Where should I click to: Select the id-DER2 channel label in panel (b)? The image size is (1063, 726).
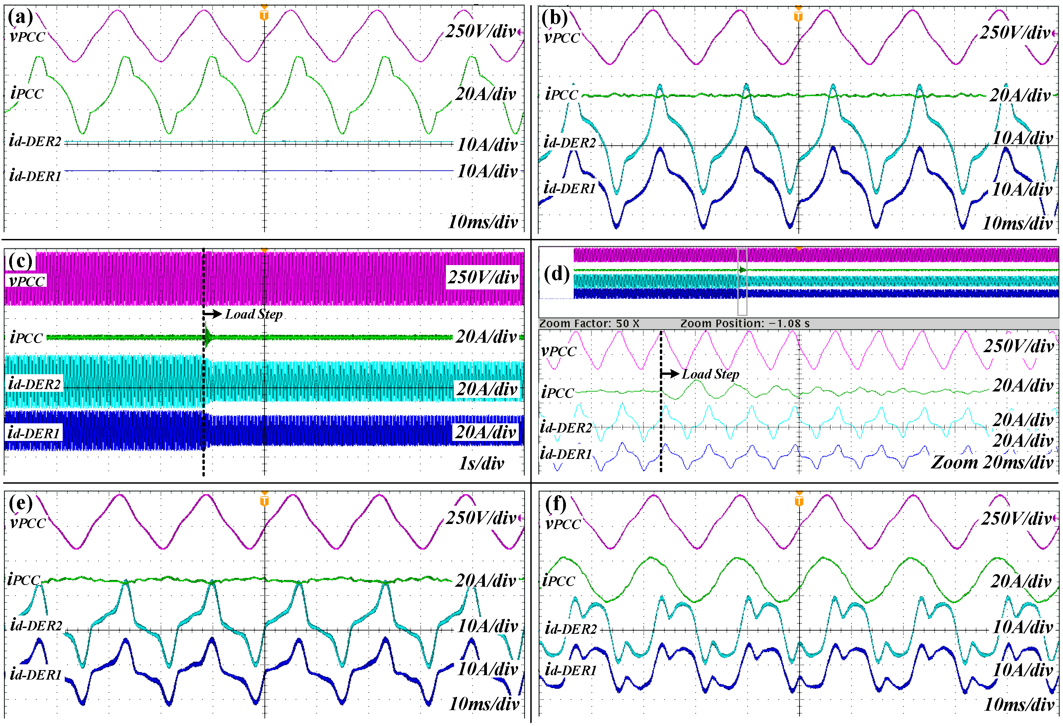570,143
